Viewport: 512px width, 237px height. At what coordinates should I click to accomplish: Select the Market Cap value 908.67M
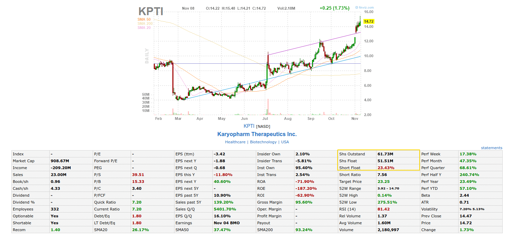[x=60, y=161]
